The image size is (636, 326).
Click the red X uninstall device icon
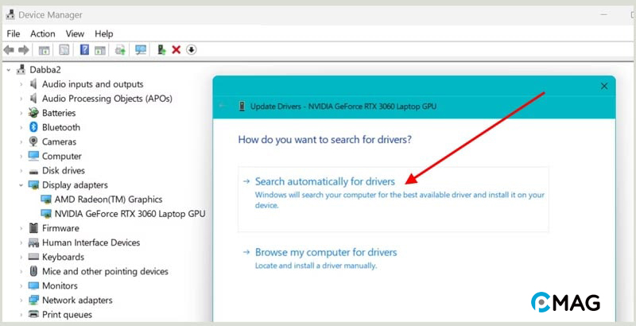(x=176, y=50)
